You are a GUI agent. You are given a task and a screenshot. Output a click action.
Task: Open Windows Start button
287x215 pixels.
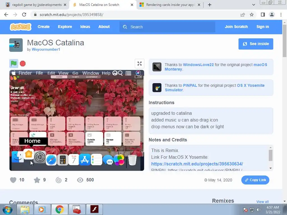click(7, 209)
